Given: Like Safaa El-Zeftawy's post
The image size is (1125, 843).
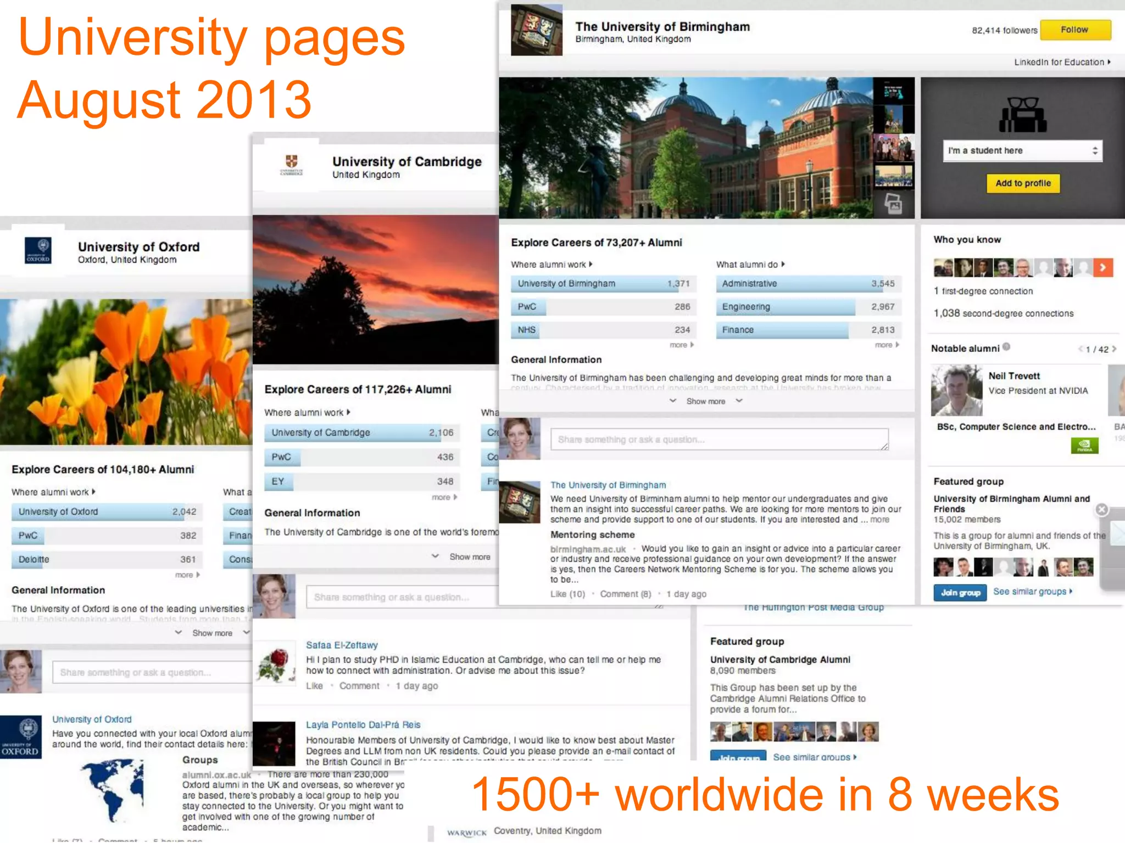Looking at the screenshot, I should (x=314, y=686).
